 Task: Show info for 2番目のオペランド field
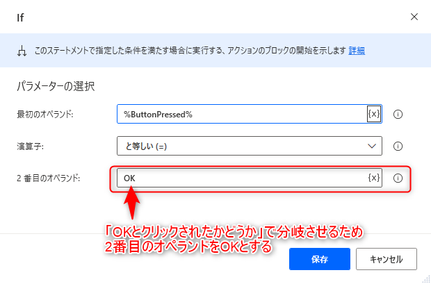click(x=398, y=178)
